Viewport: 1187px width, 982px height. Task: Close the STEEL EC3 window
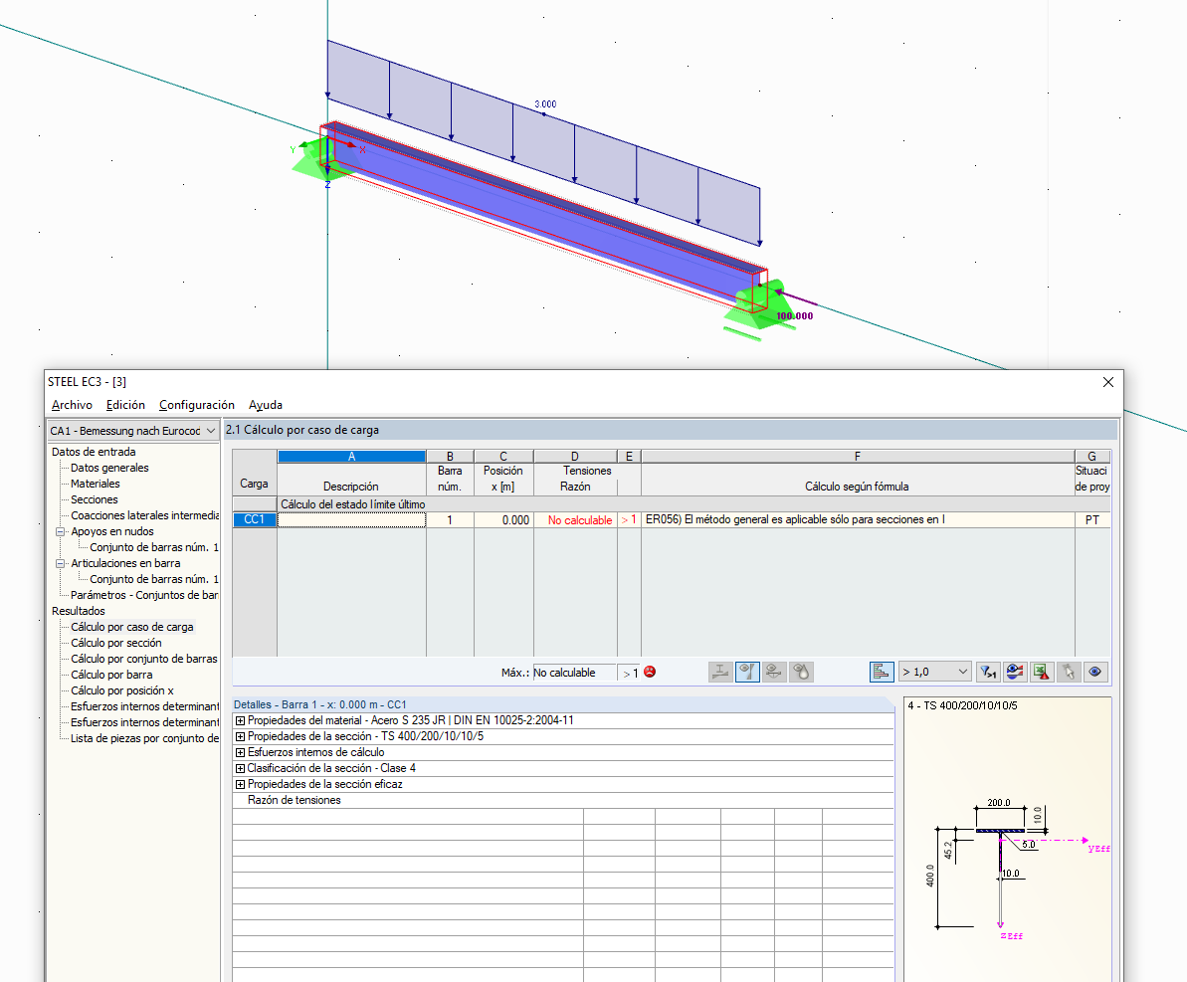coord(1107,382)
